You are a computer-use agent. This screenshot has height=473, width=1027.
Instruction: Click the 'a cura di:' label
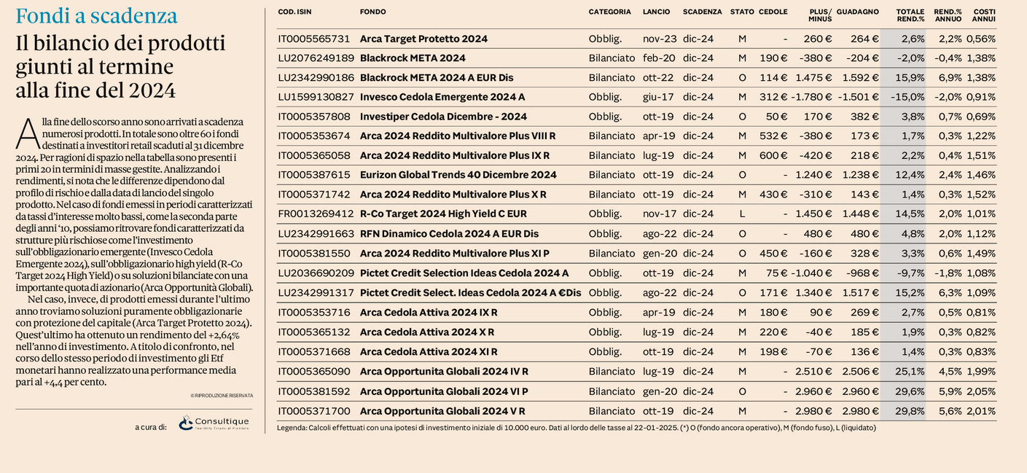point(151,426)
